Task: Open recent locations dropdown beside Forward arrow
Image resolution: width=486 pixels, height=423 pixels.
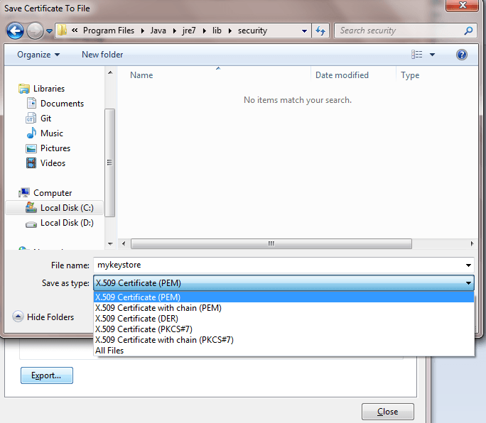Action: (49, 31)
